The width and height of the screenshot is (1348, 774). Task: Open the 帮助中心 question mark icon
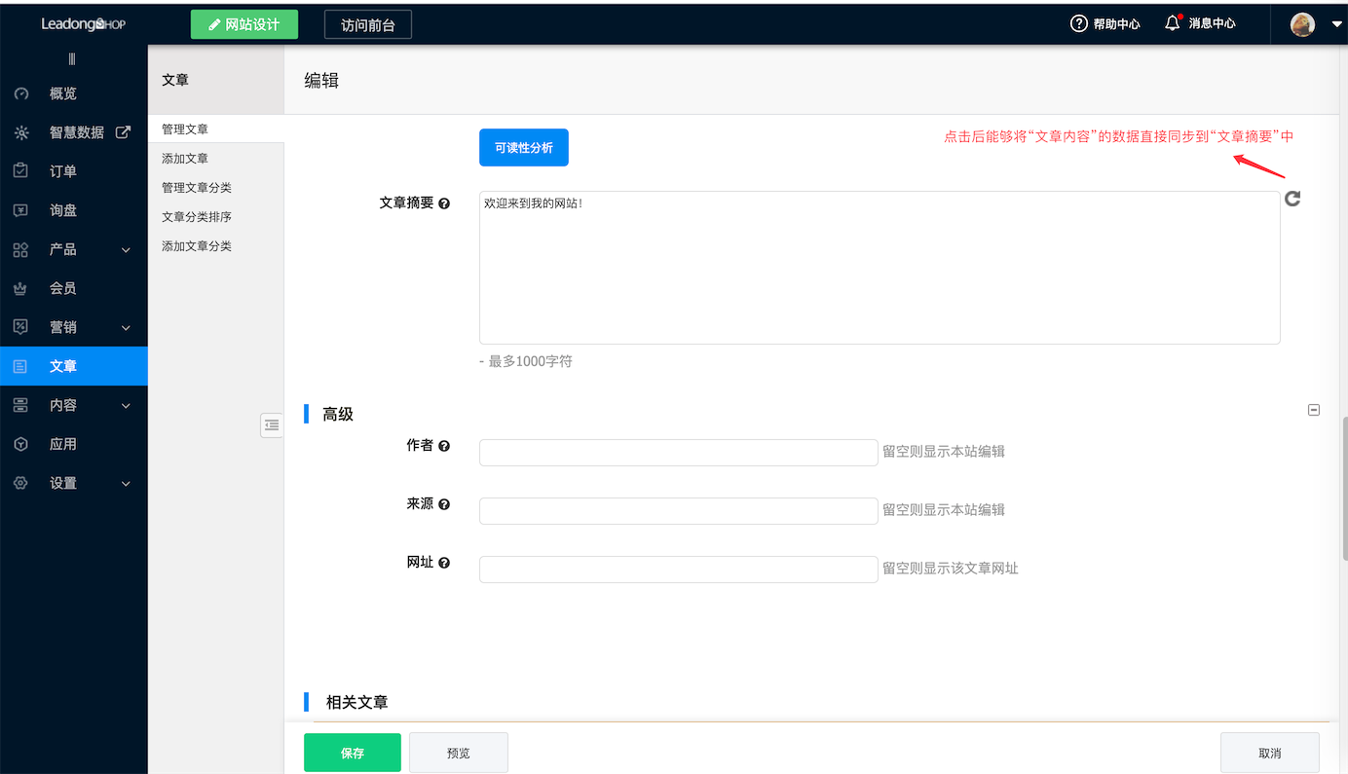(x=1077, y=22)
